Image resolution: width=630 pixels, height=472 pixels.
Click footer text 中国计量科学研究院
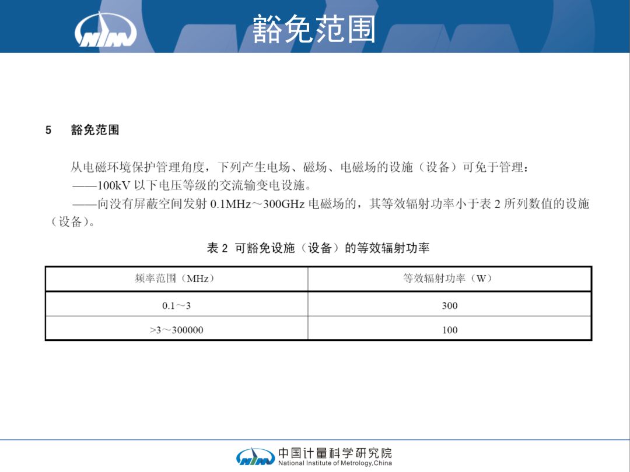[x=335, y=453]
